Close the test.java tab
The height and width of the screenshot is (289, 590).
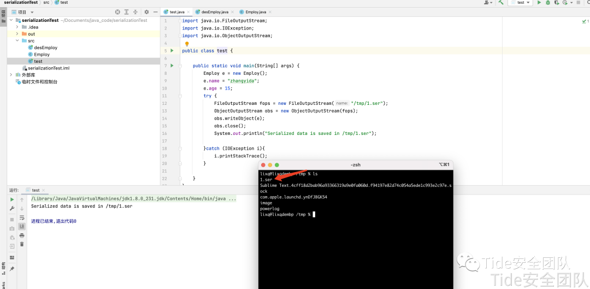[188, 12]
